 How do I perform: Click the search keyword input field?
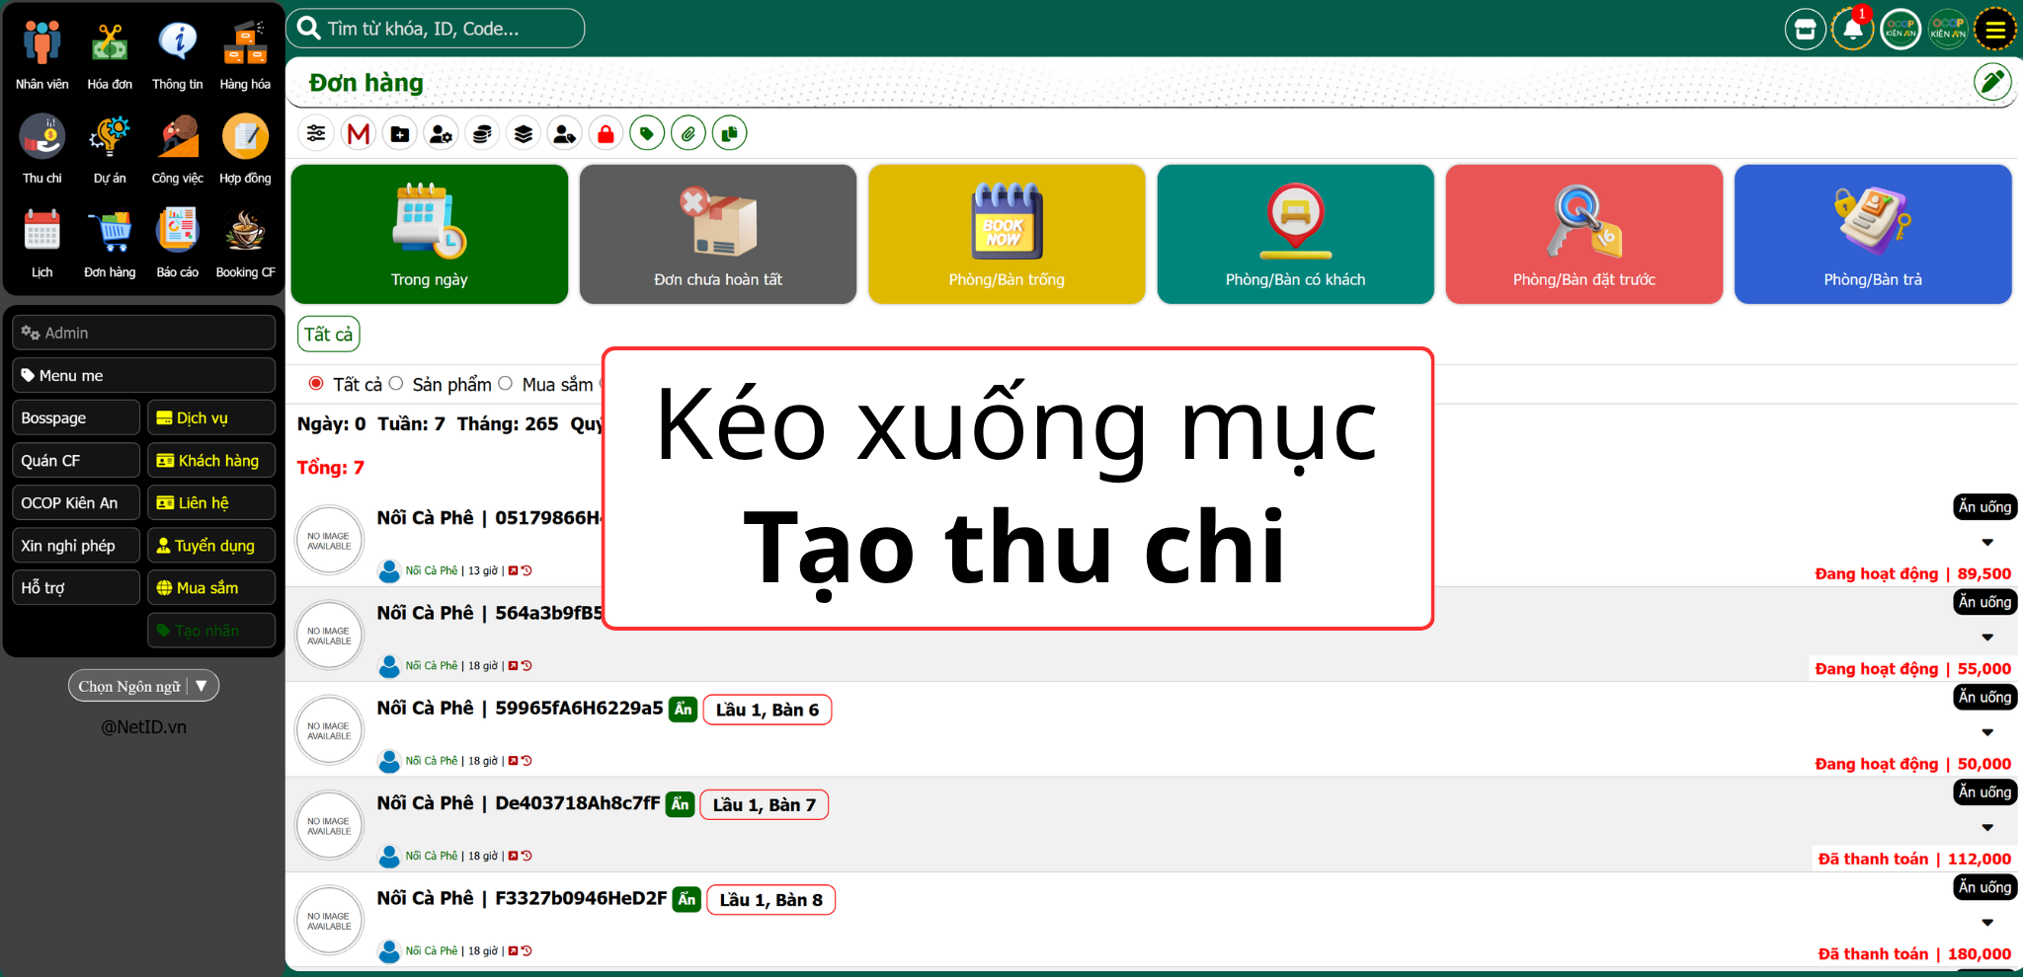click(x=445, y=29)
